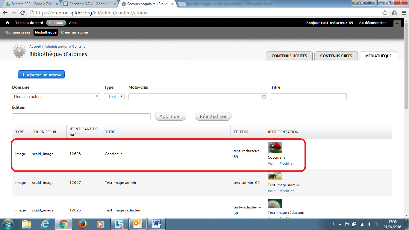Open the Contenus créés tab
Screen dimensions: 409x230
point(336,56)
